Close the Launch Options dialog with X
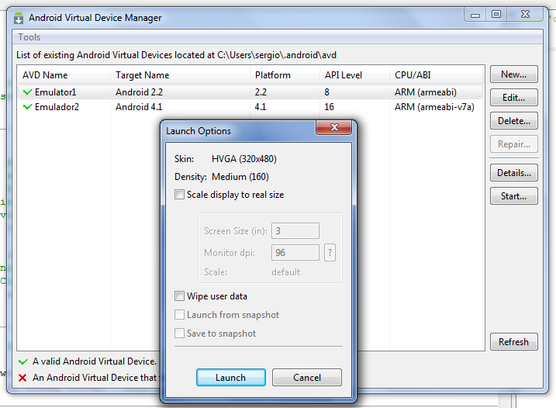The width and height of the screenshot is (556, 408). [334, 127]
